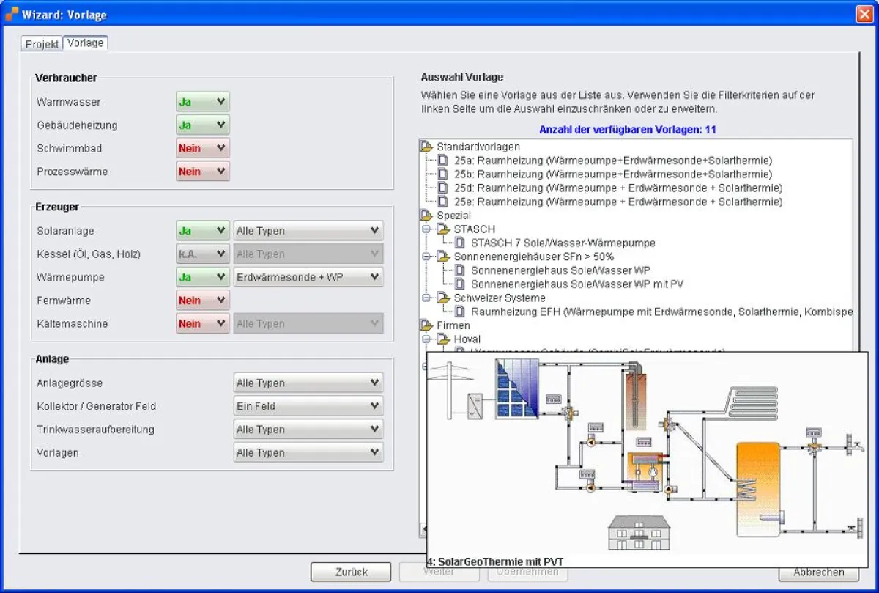Click the Zurück button

pyautogui.click(x=350, y=572)
